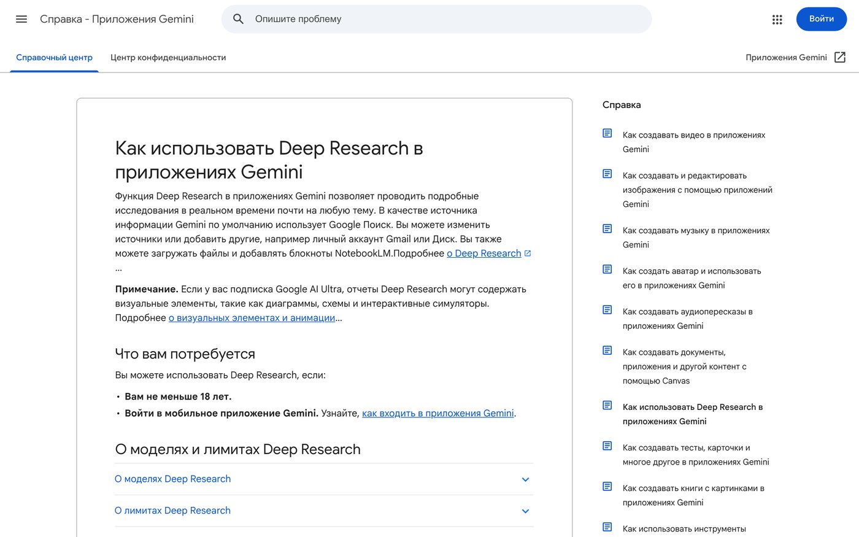The height and width of the screenshot is (537, 859).
Task: Click the Справка - Приложения Gemini title
Action: click(117, 19)
